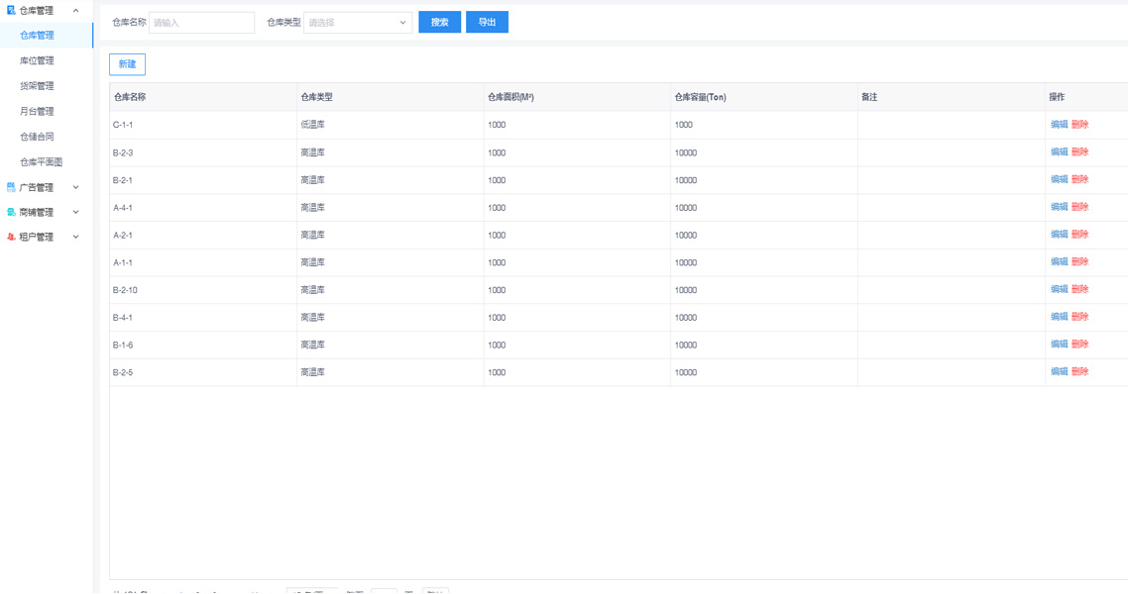Open the 仓库平面图 menu item
Image resolution: width=1128 pixels, height=594 pixels.
(41, 162)
